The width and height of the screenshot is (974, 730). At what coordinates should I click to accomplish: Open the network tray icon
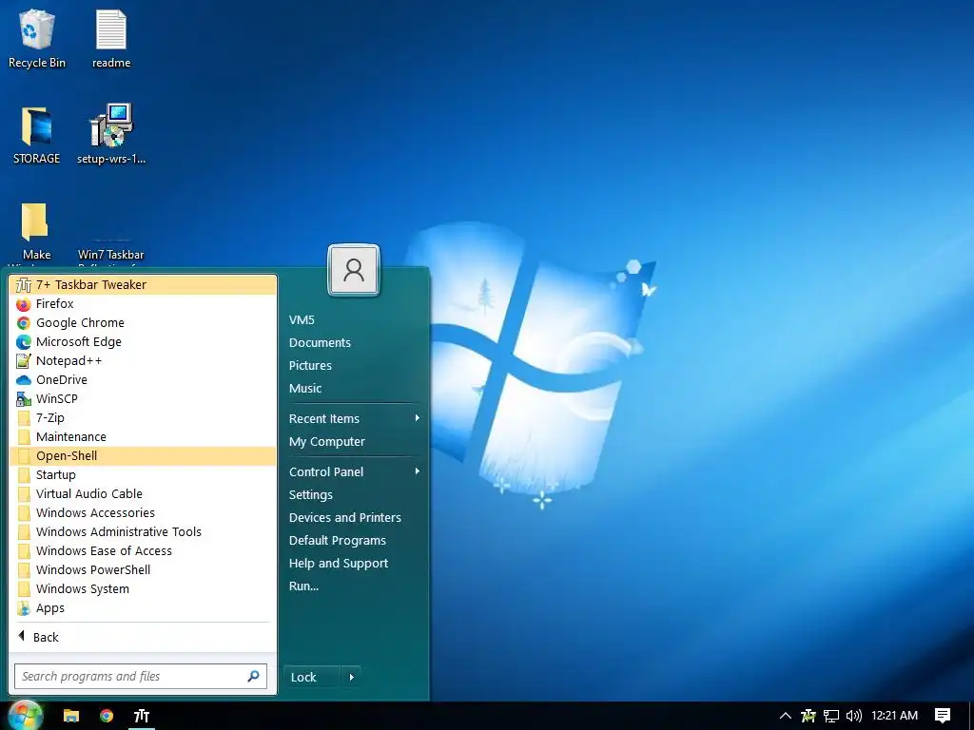click(831, 716)
